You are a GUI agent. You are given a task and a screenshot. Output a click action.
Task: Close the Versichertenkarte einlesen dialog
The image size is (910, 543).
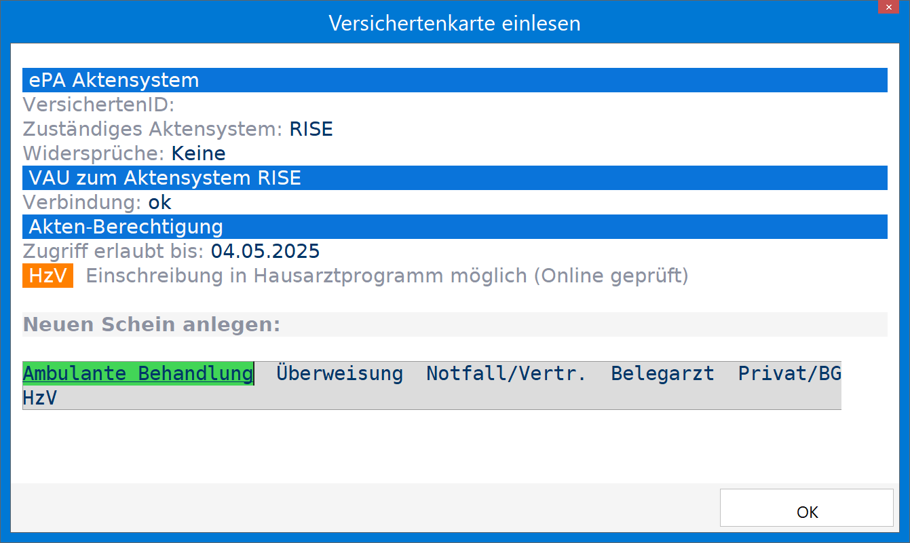889,7
